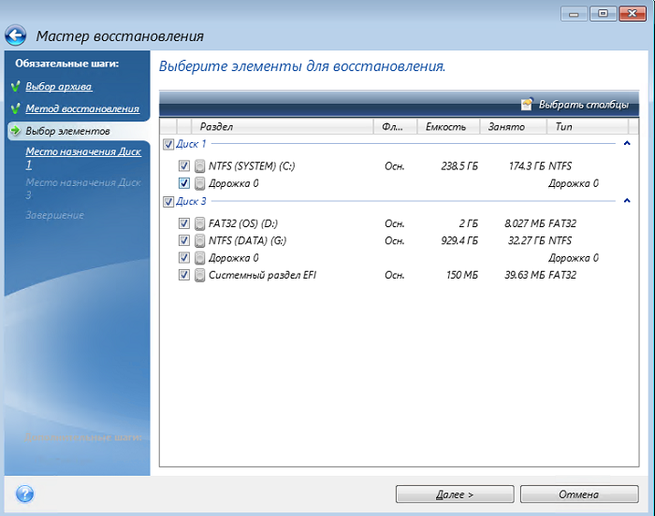
Task: Click the Disk 3 track 0 drive icon
Action: [x=199, y=258]
